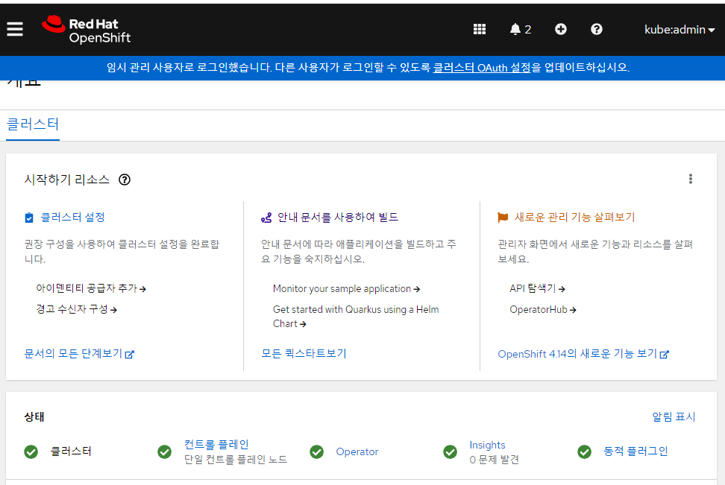
Task: Open 모든 퀵스타트보기 link
Action: pos(304,354)
